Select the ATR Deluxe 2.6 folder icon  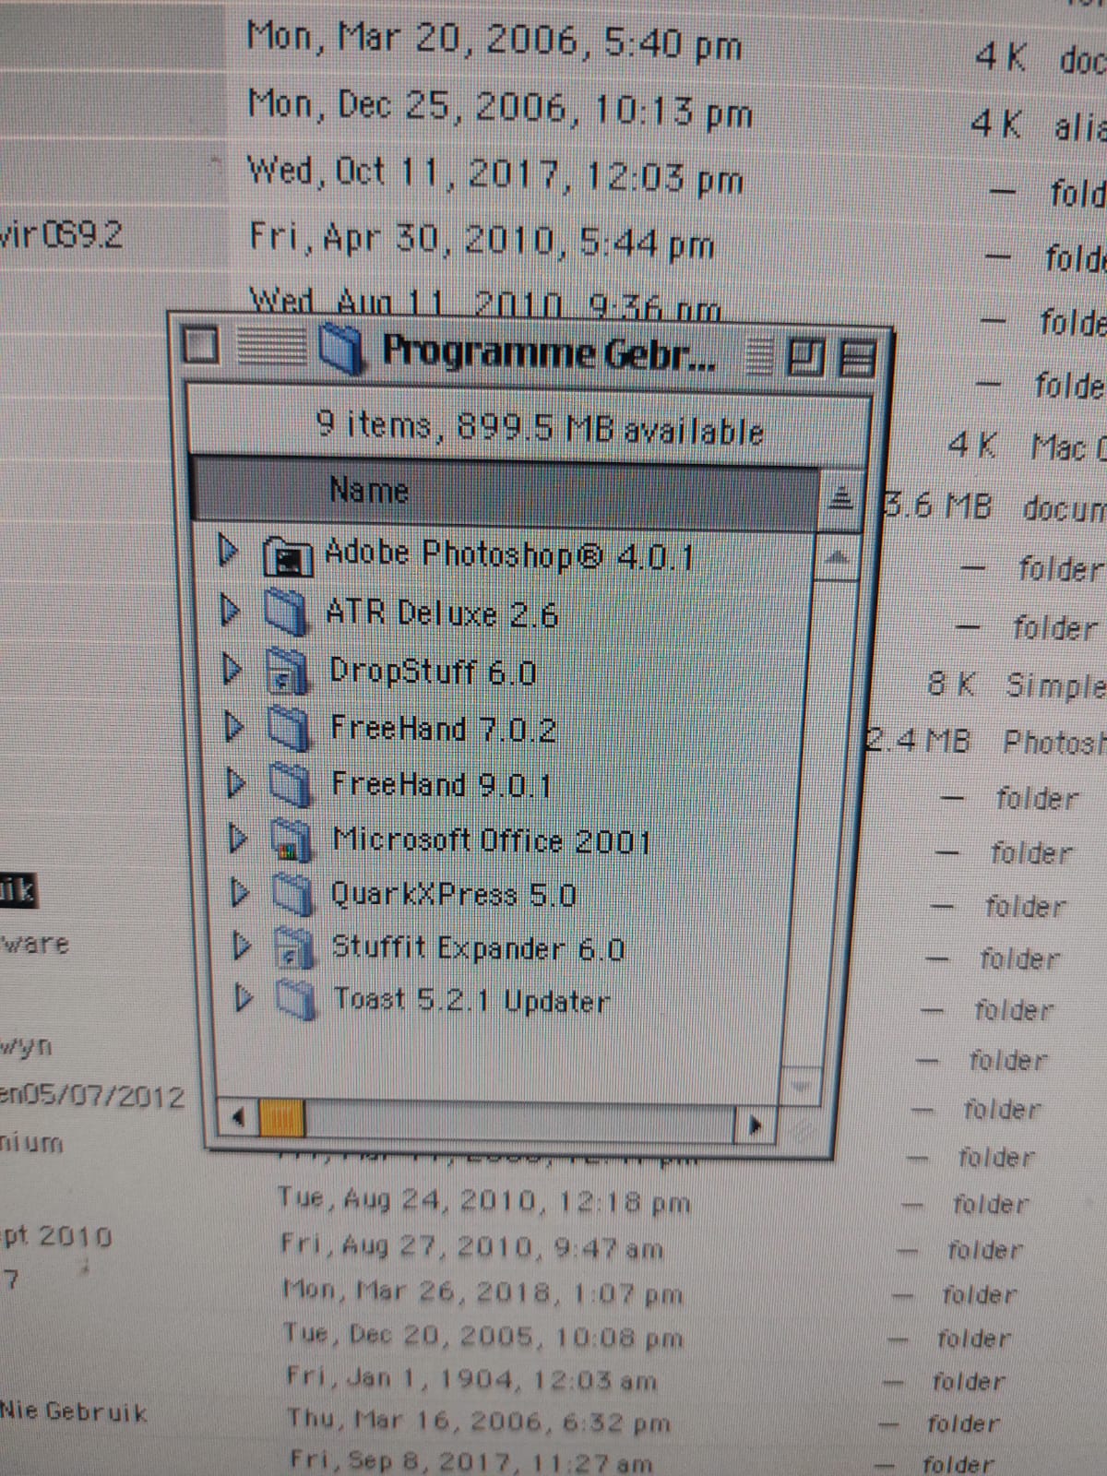[x=286, y=613]
